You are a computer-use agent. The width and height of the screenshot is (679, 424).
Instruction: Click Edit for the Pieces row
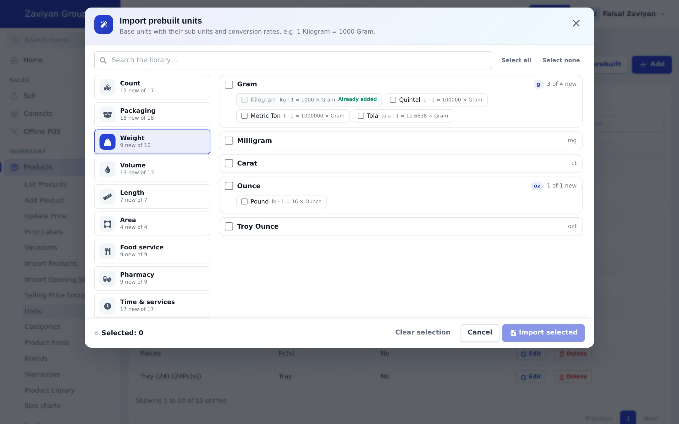point(531,354)
